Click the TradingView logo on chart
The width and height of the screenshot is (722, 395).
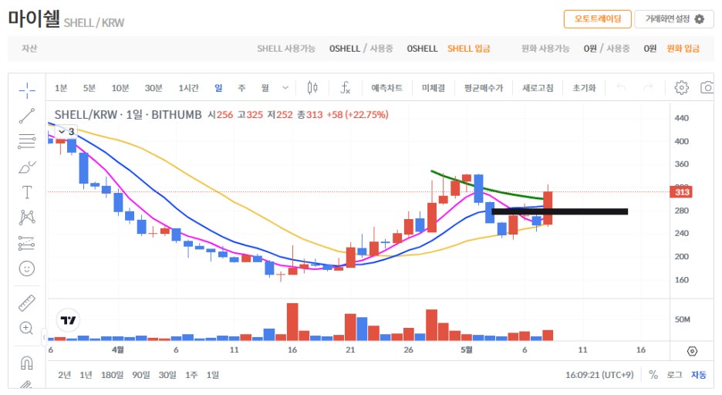tap(68, 320)
